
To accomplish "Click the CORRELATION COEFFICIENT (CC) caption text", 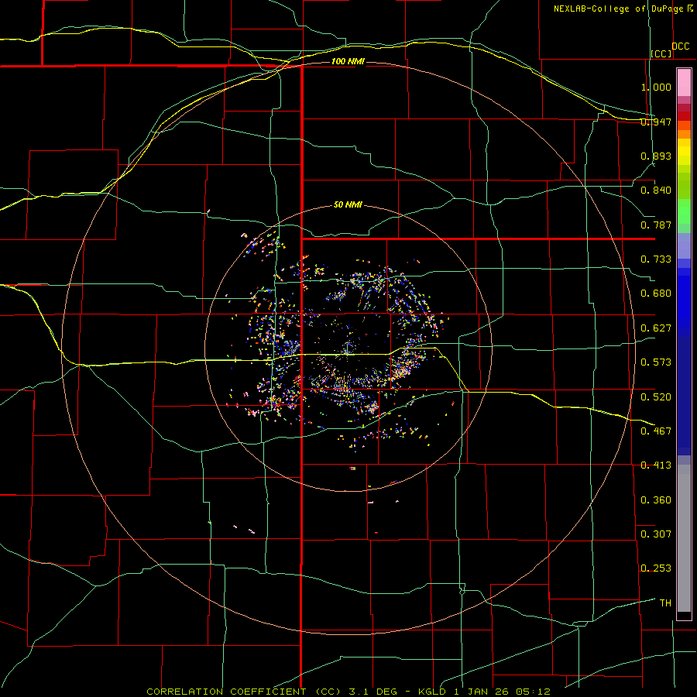I will (244, 692).
